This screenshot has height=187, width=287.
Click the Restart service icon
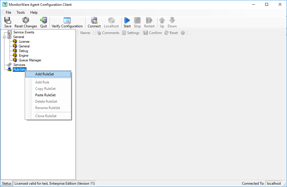click(149, 20)
